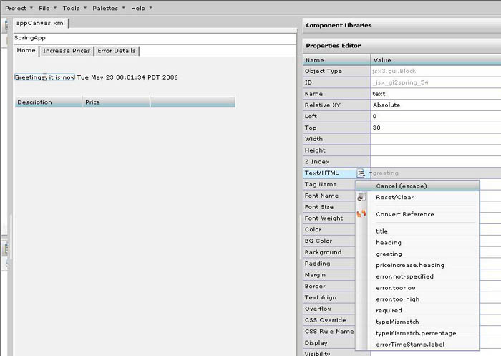Screen dimensions: 501x356
Task: Switch to the Error Details tab
Action: 117,51
